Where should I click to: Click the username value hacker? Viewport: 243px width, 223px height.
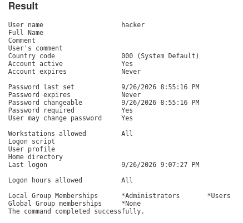click(133, 25)
